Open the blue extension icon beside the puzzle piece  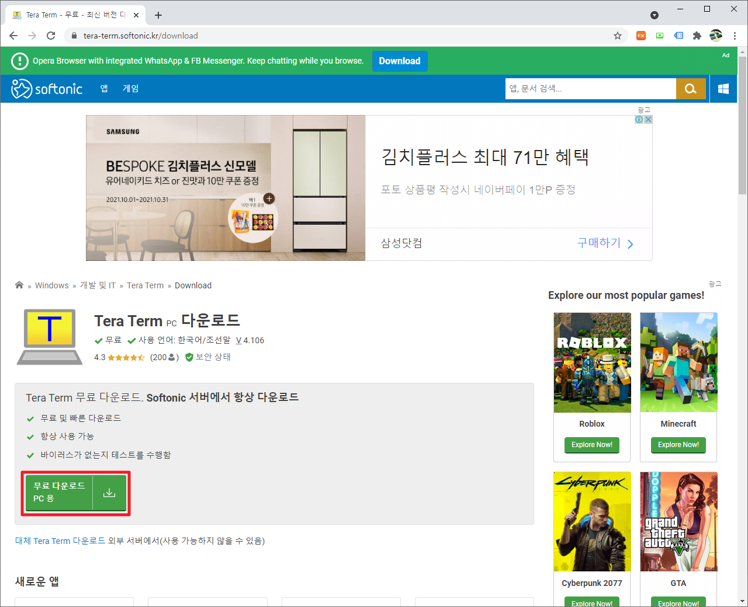pos(678,36)
